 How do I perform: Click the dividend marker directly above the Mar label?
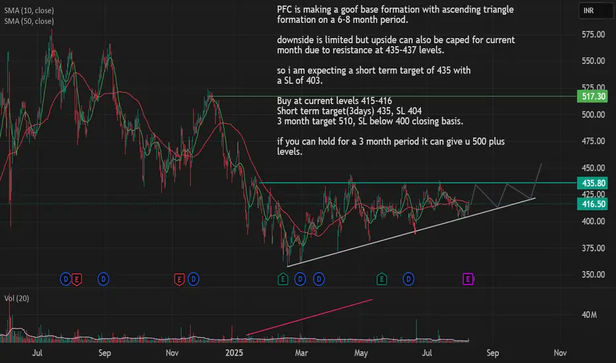[300, 279]
